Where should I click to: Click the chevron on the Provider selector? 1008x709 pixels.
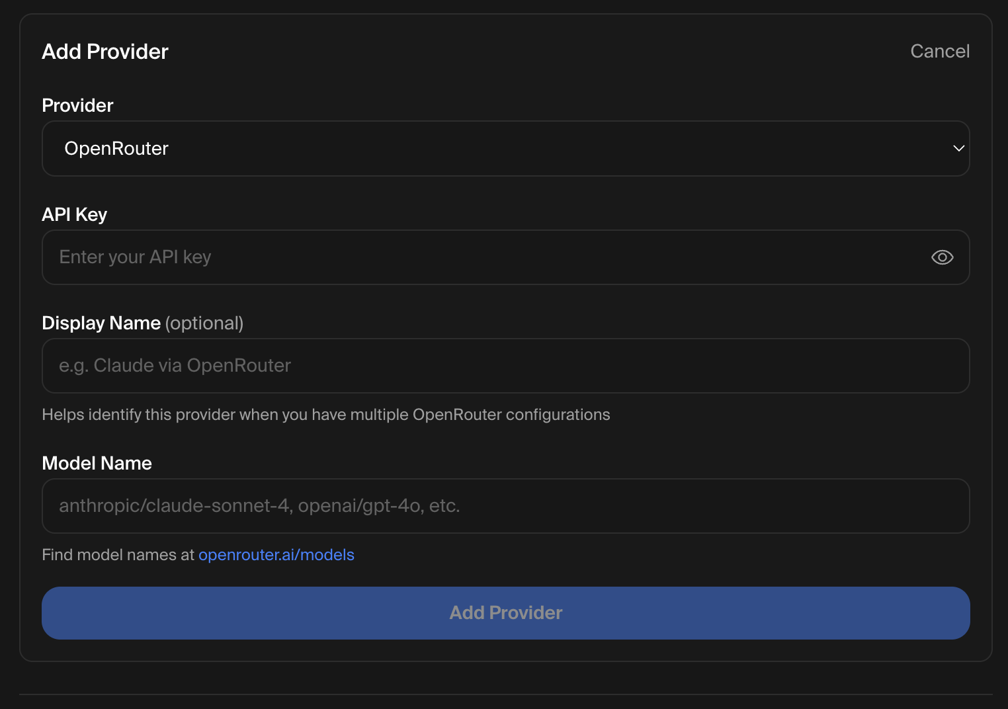pyautogui.click(x=958, y=148)
